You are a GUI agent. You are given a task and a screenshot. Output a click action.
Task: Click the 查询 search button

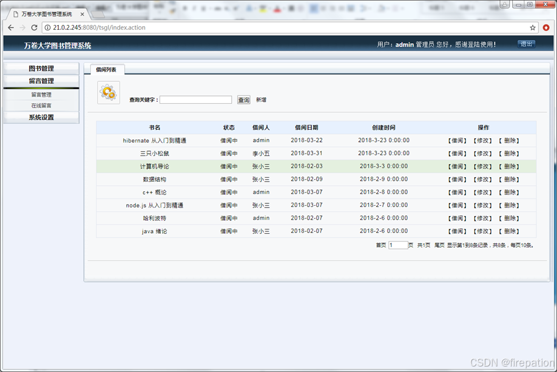(x=244, y=100)
